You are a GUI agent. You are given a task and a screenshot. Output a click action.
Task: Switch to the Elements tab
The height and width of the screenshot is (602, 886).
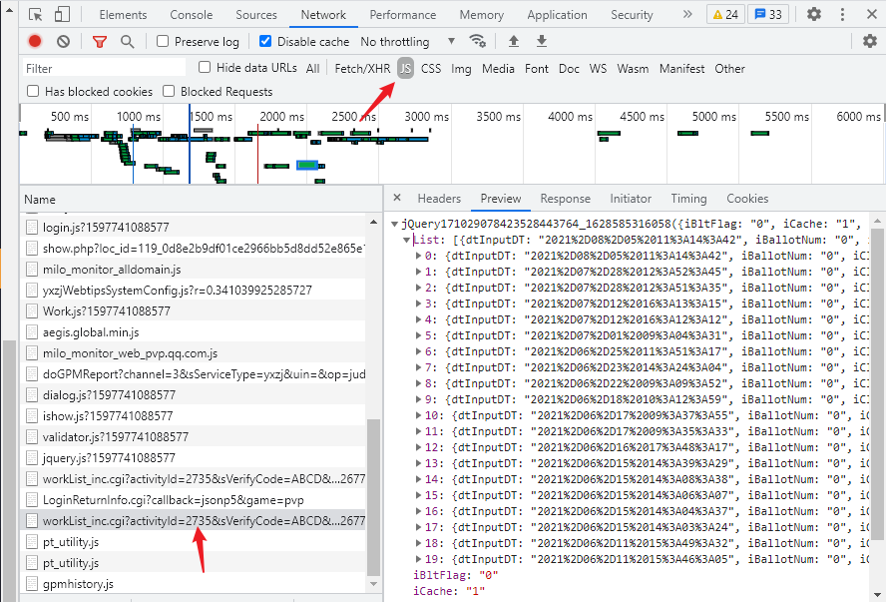[x=123, y=15]
